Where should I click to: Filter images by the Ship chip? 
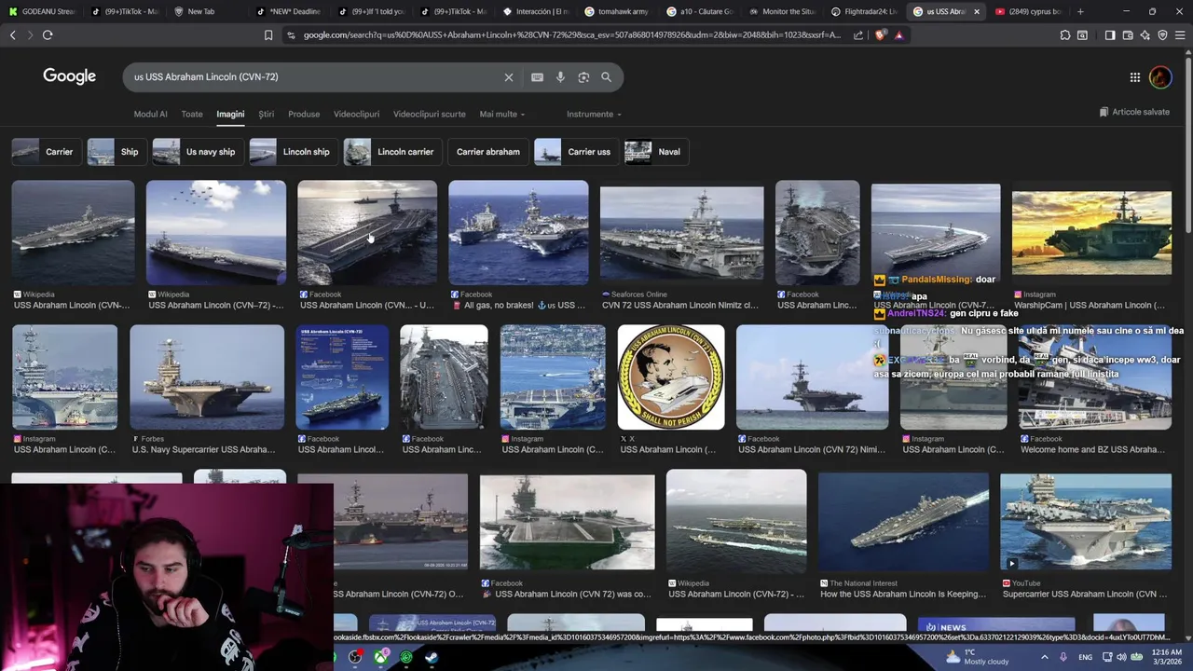click(x=116, y=152)
